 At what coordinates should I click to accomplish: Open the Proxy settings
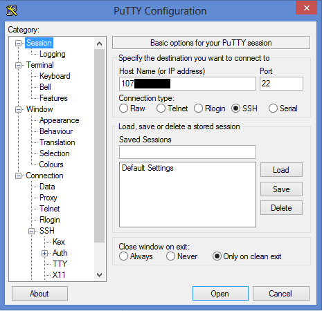[x=48, y=198]
